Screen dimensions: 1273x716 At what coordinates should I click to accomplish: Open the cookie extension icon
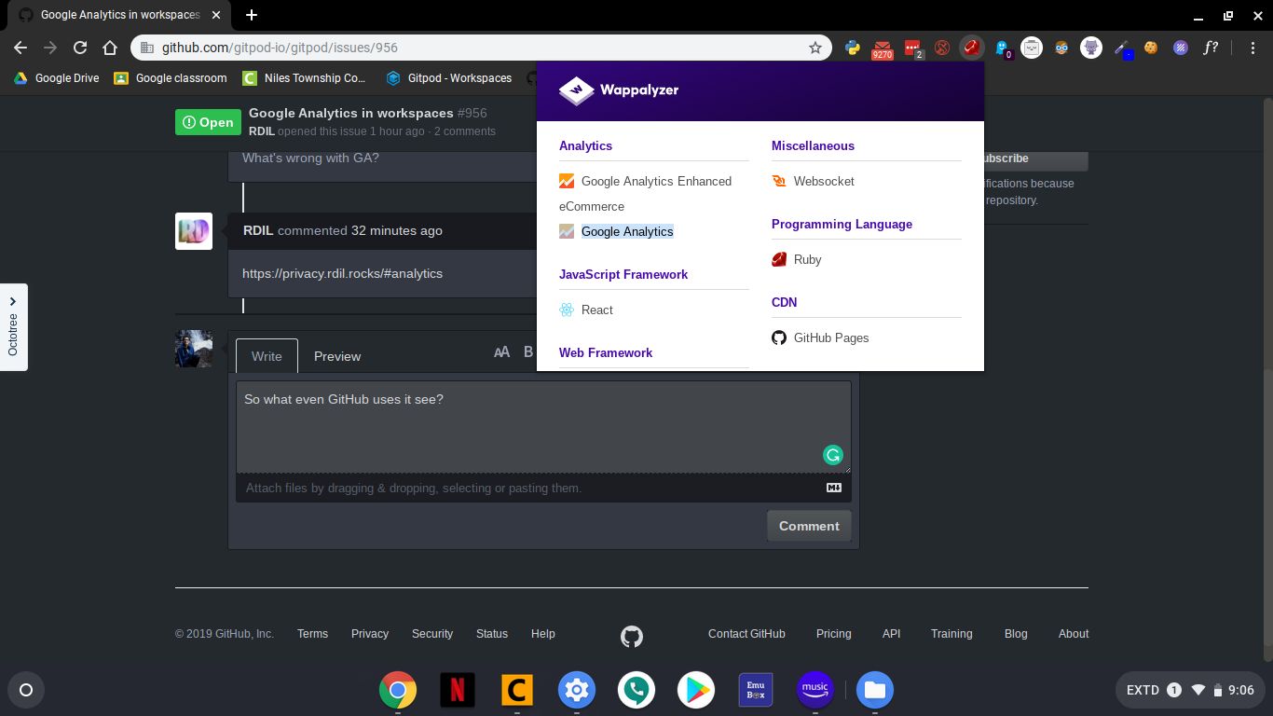click(1151, 48)
